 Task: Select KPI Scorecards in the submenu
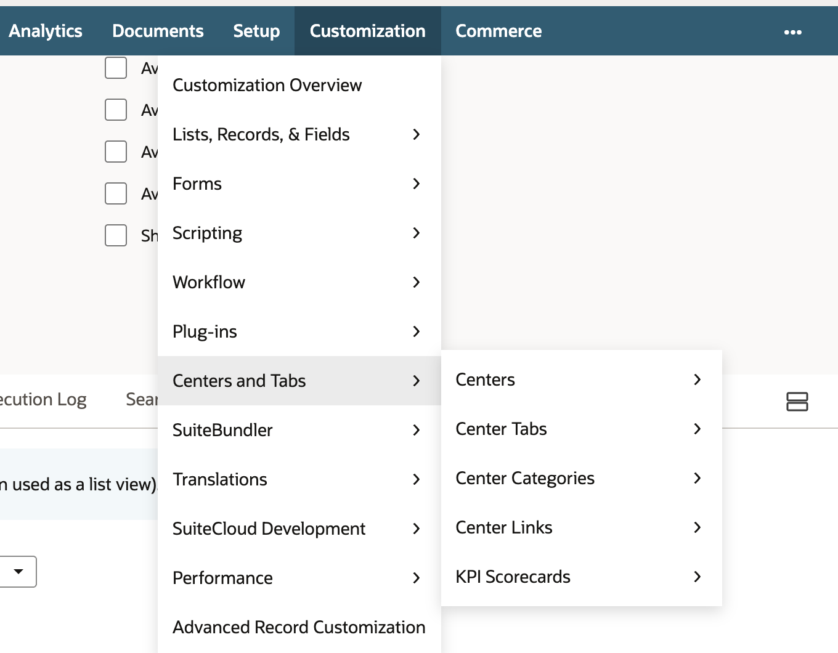tap(582, 577)
